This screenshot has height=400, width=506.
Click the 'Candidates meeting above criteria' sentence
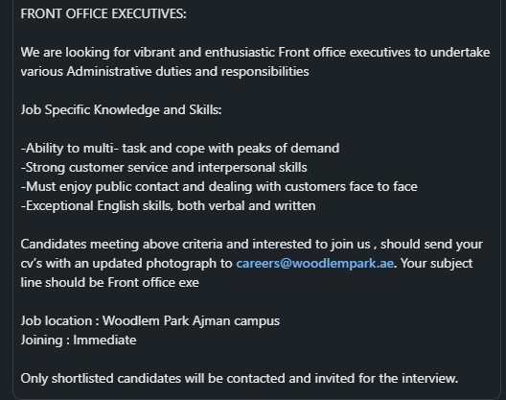point(252,245)
